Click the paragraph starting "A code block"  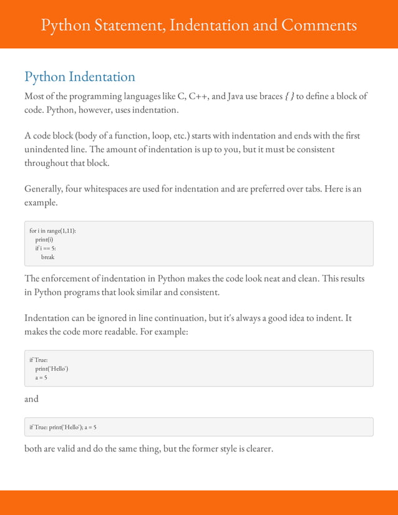click(192, 149)
